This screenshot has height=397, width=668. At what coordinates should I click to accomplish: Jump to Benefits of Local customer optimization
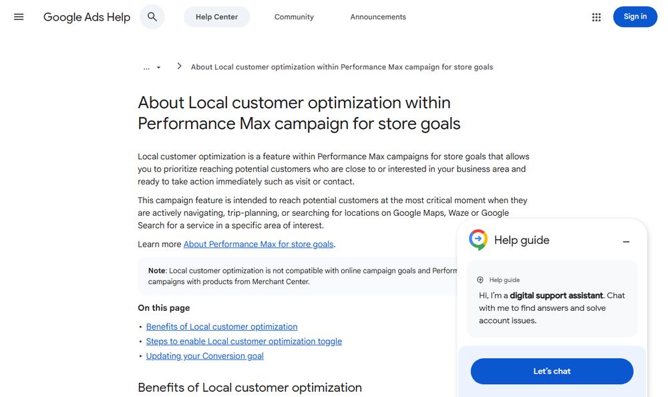(222, 327)
